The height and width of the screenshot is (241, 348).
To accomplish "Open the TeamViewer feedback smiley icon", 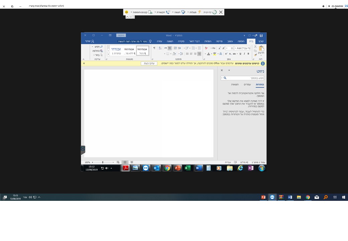I will click(126, 12).
